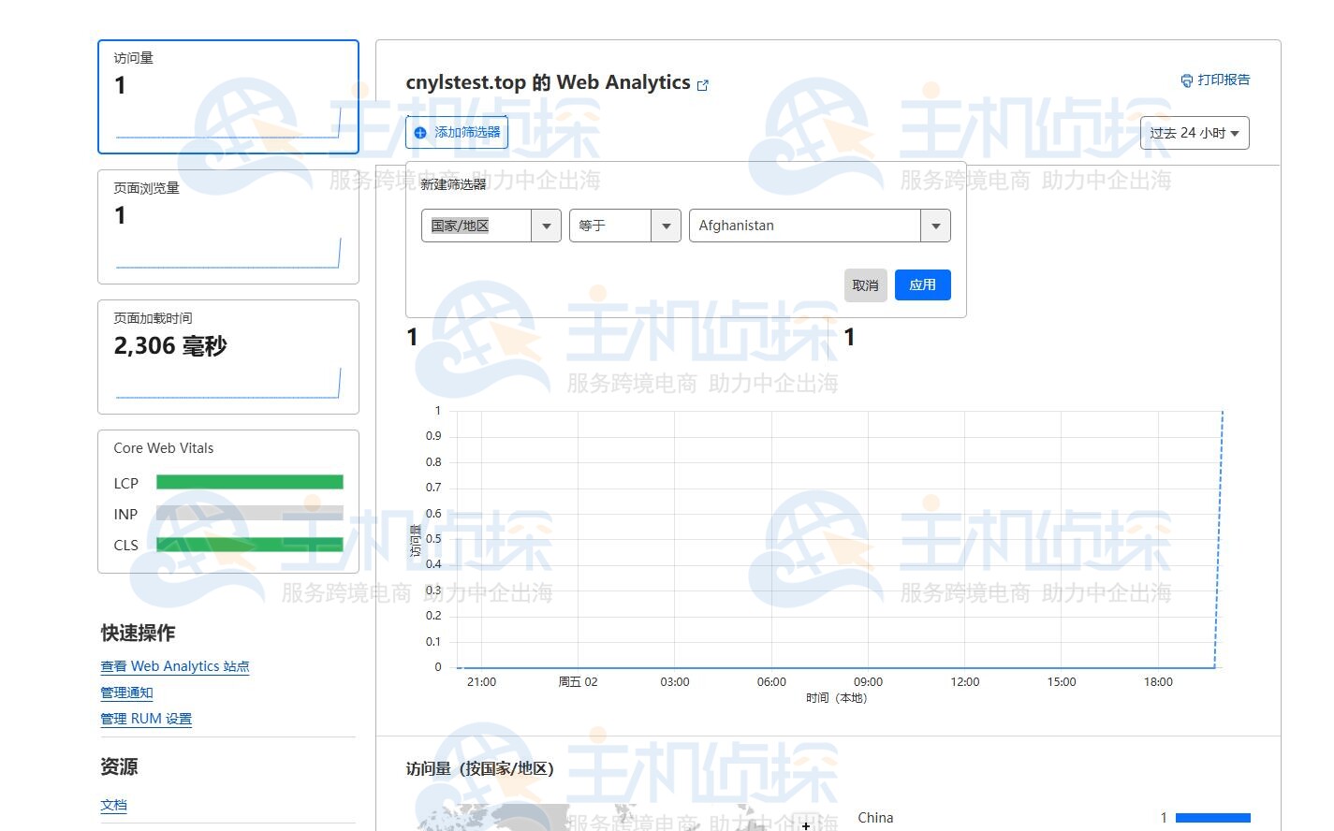1334x831 pixels.
Task: Expand the Afghanistan country value dropdown
Action: [x=935, y=226]
